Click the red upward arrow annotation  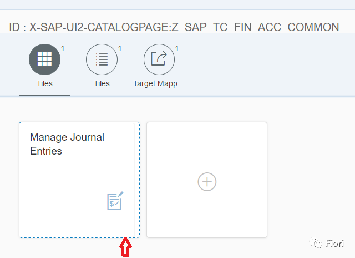(125, 247)
